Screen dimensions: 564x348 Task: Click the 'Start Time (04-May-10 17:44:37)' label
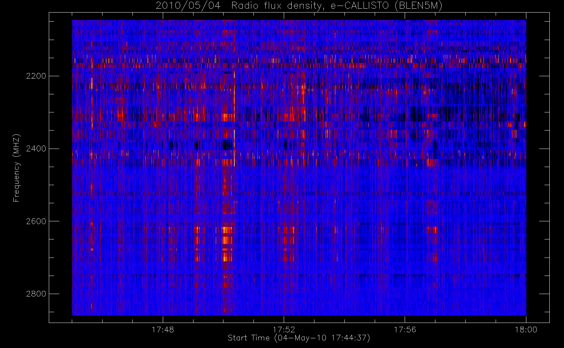coord(299,338)
